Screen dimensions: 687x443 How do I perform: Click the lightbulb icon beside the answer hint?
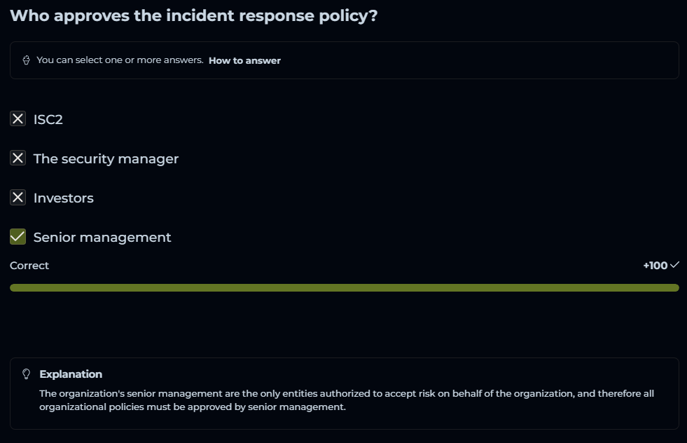pos(27,60)
